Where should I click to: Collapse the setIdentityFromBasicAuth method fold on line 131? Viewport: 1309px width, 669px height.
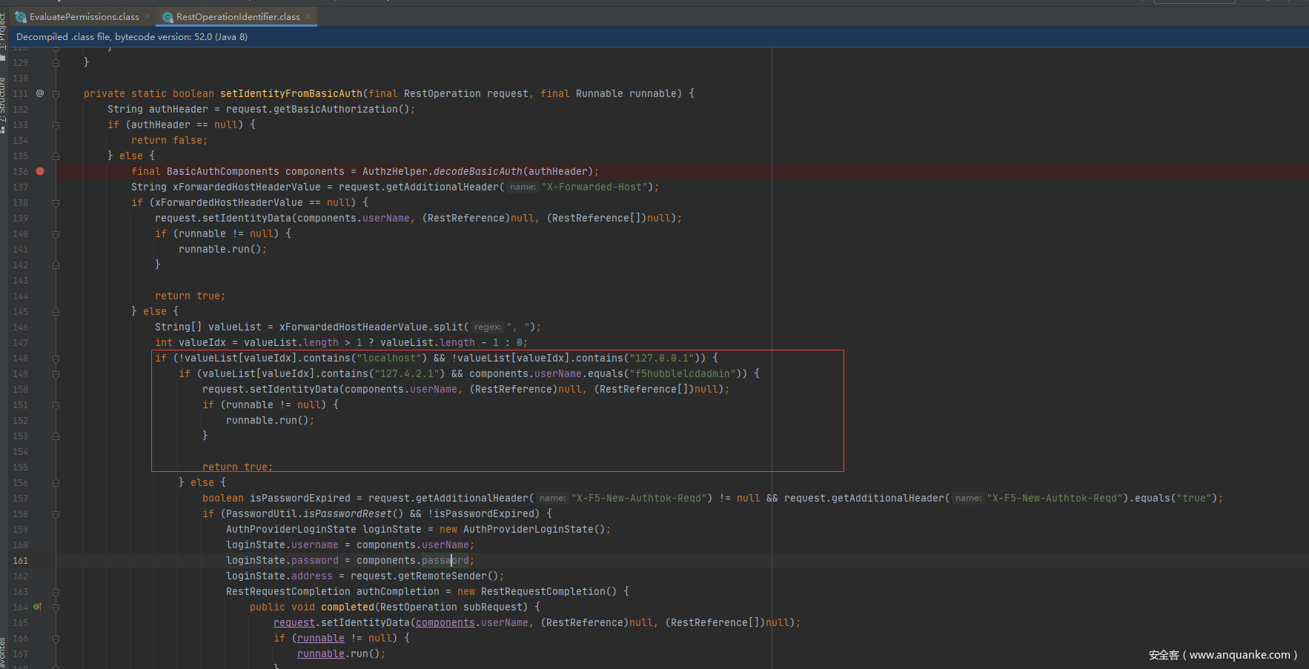tap(56, 94)
